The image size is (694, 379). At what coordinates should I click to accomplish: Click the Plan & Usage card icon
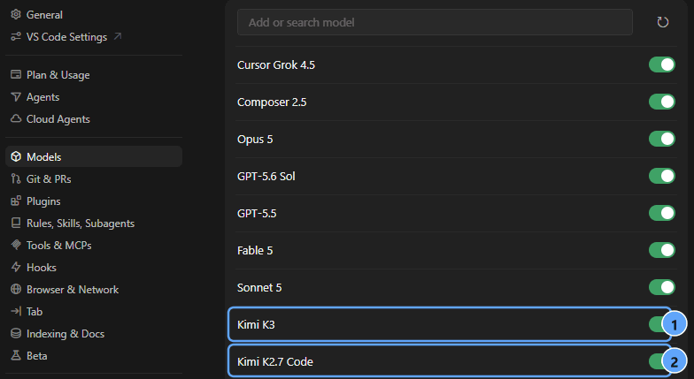click(16, 74)
